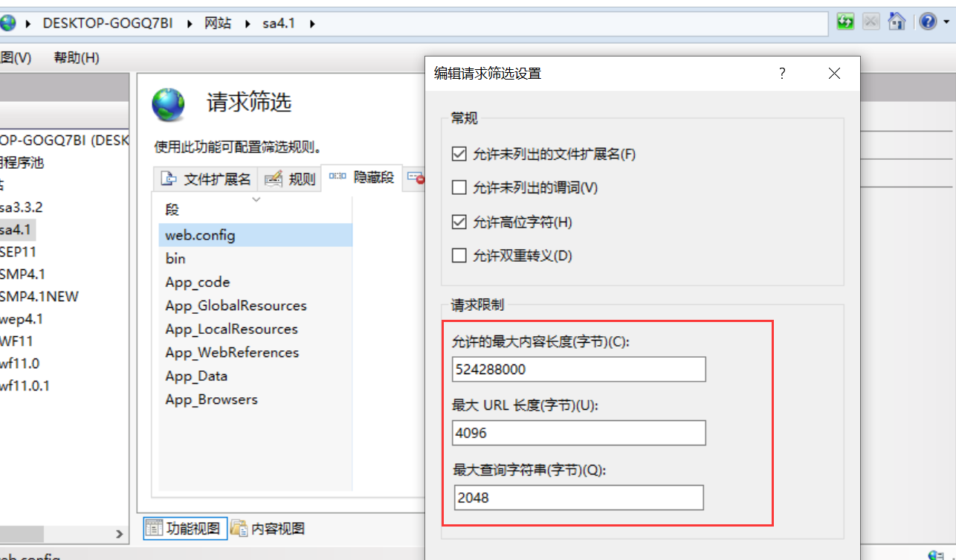Uncheck 允许未列出的文件扩展名(F) checkbox
Viewport: 956px width, 560px height.
[459, 155]
